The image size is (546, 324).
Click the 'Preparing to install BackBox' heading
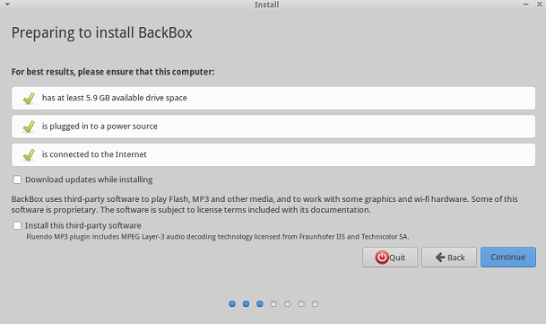pos(101,33)
